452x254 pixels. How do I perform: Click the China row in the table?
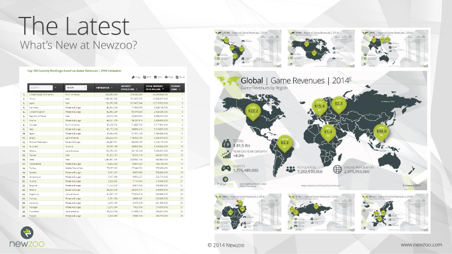click(103, 99)
